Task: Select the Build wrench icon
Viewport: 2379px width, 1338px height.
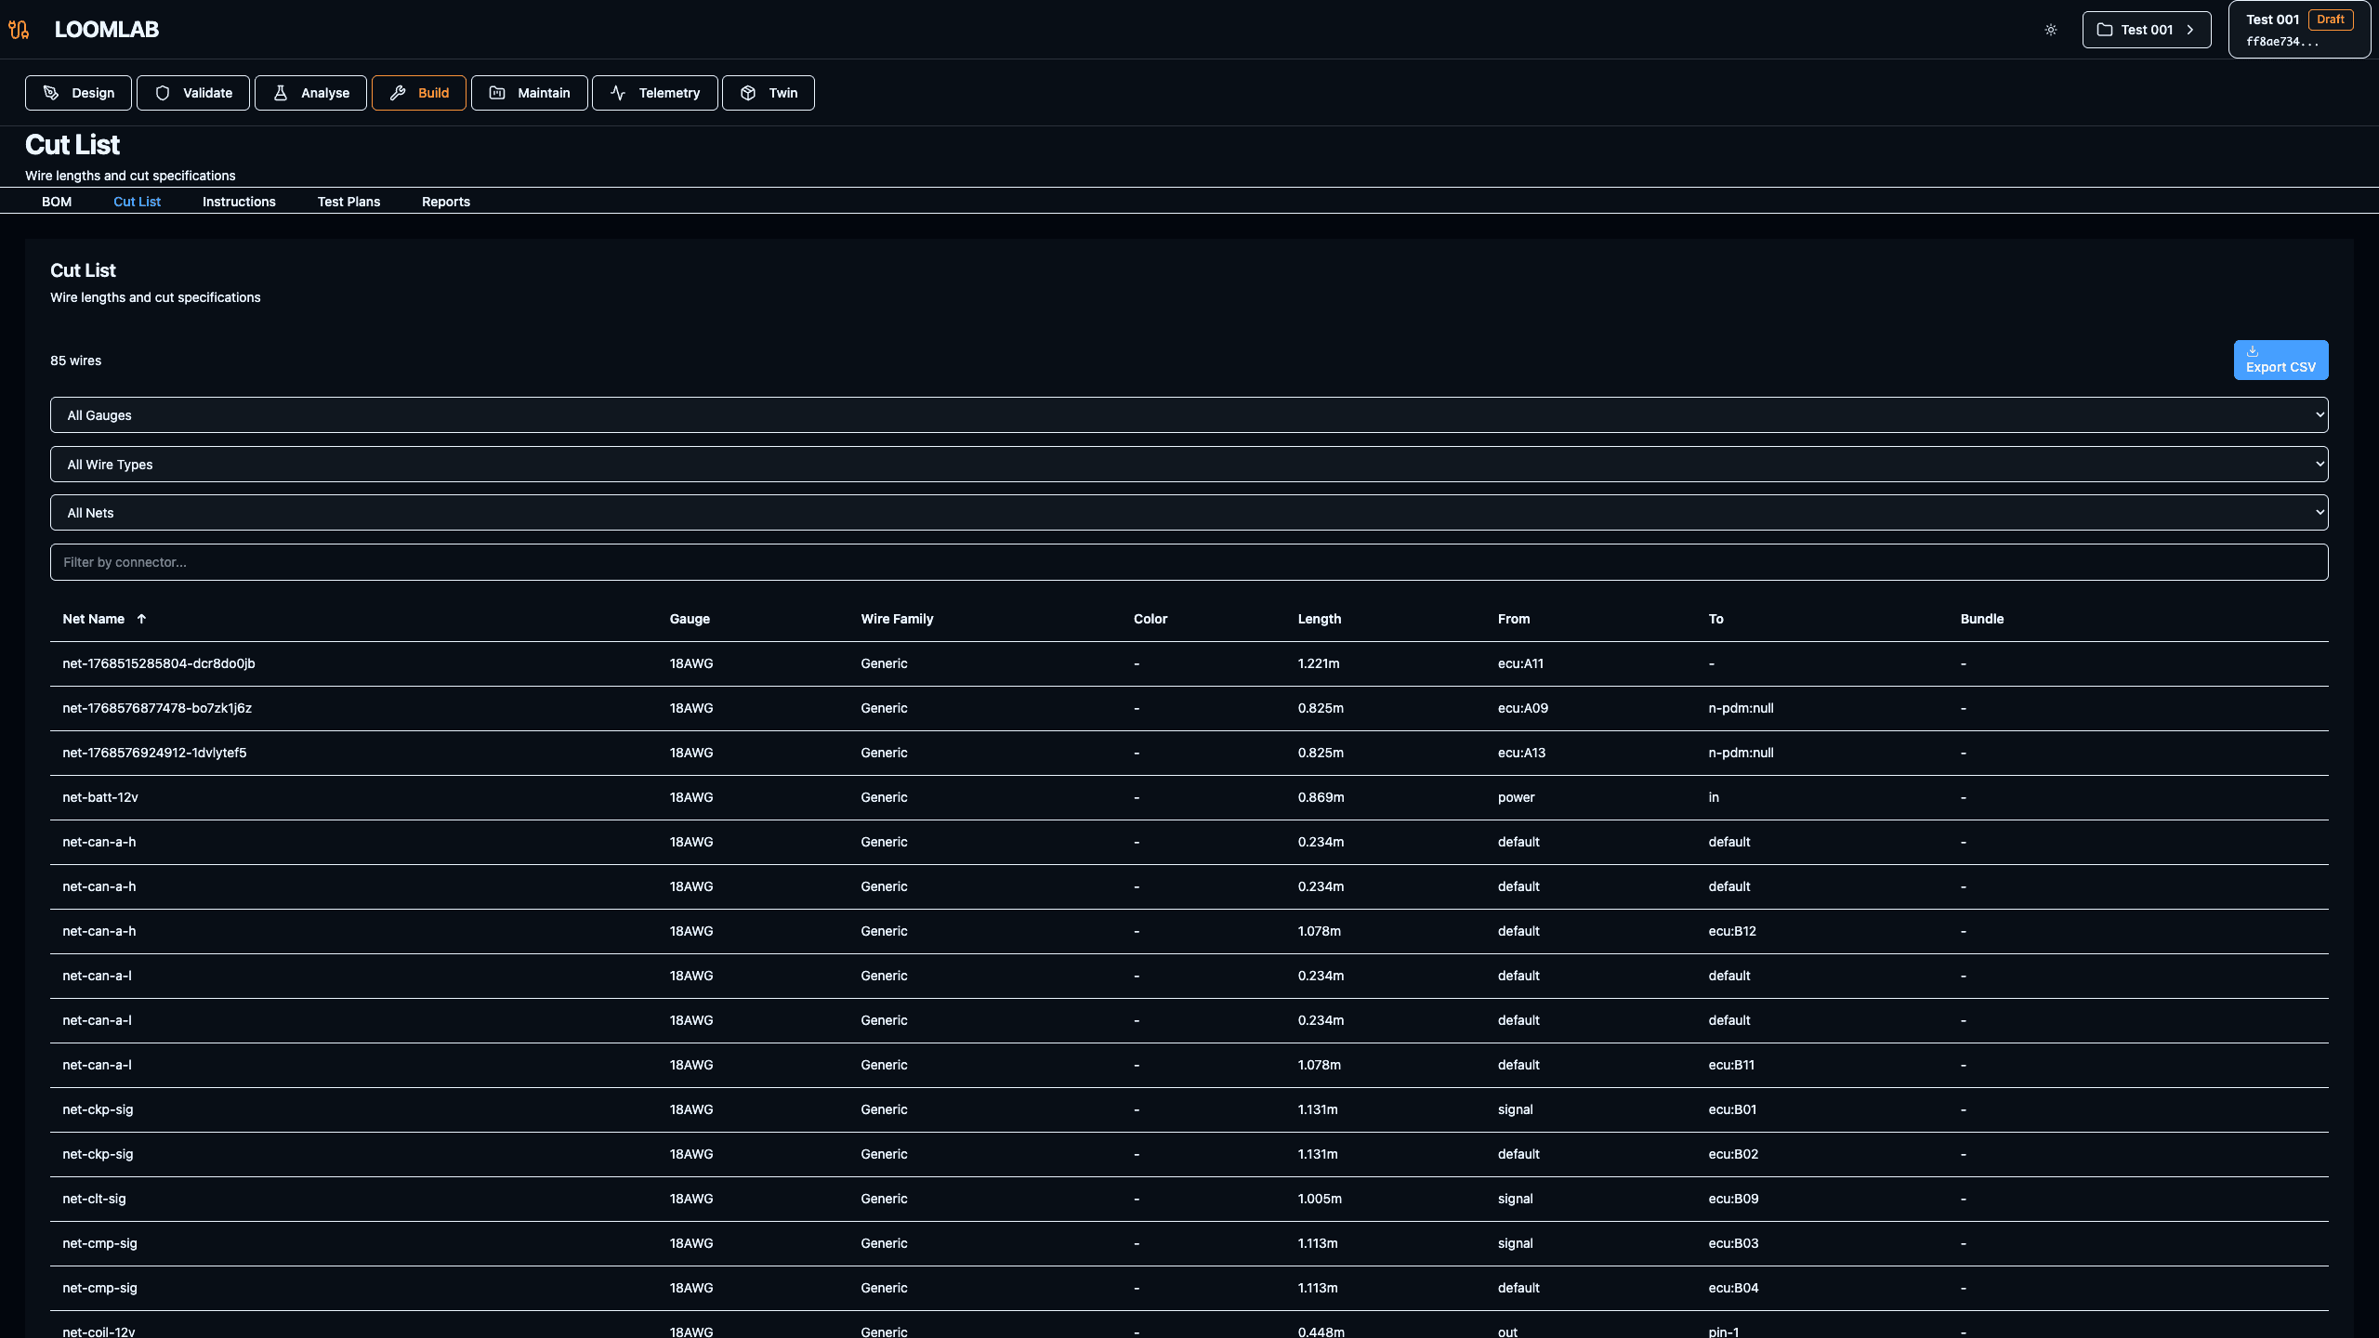Action: point(398,93)
